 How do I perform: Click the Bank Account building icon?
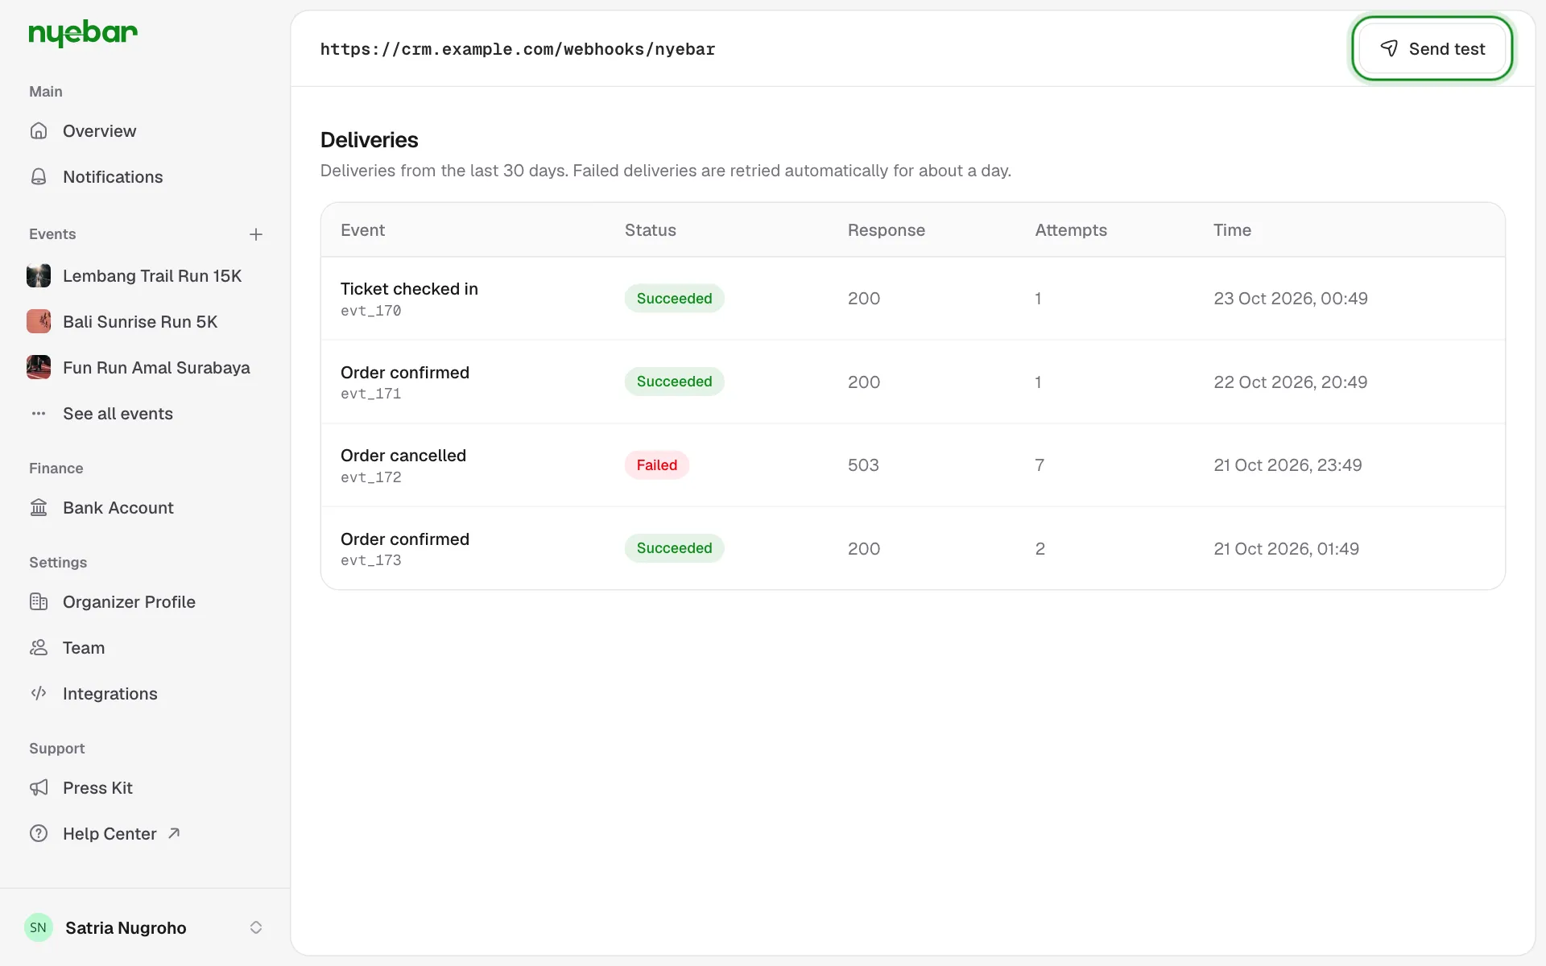(39, 508)
